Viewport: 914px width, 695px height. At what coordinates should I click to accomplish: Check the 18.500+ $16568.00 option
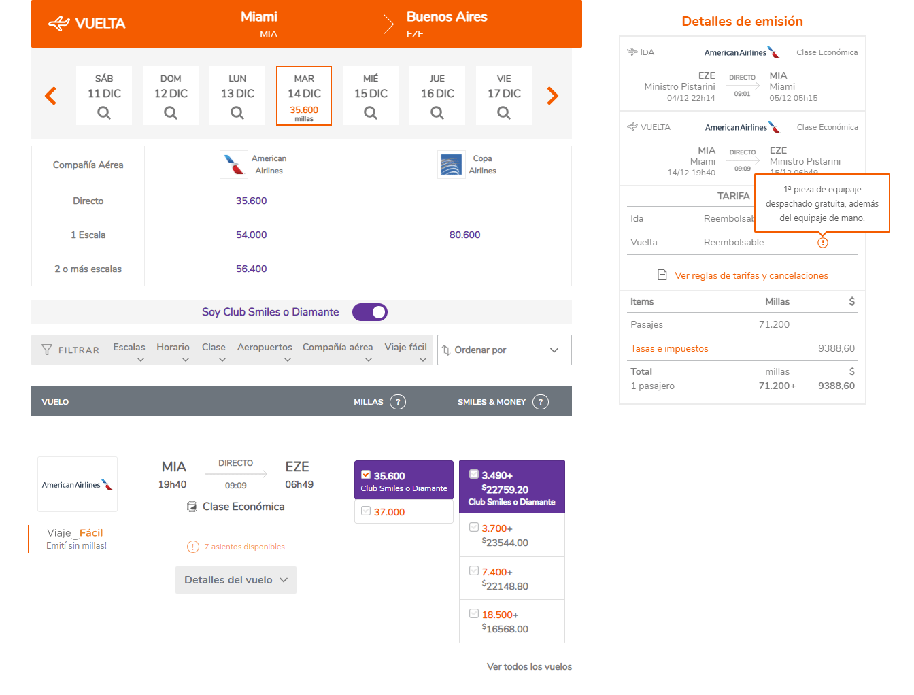[x=474, y=613]
